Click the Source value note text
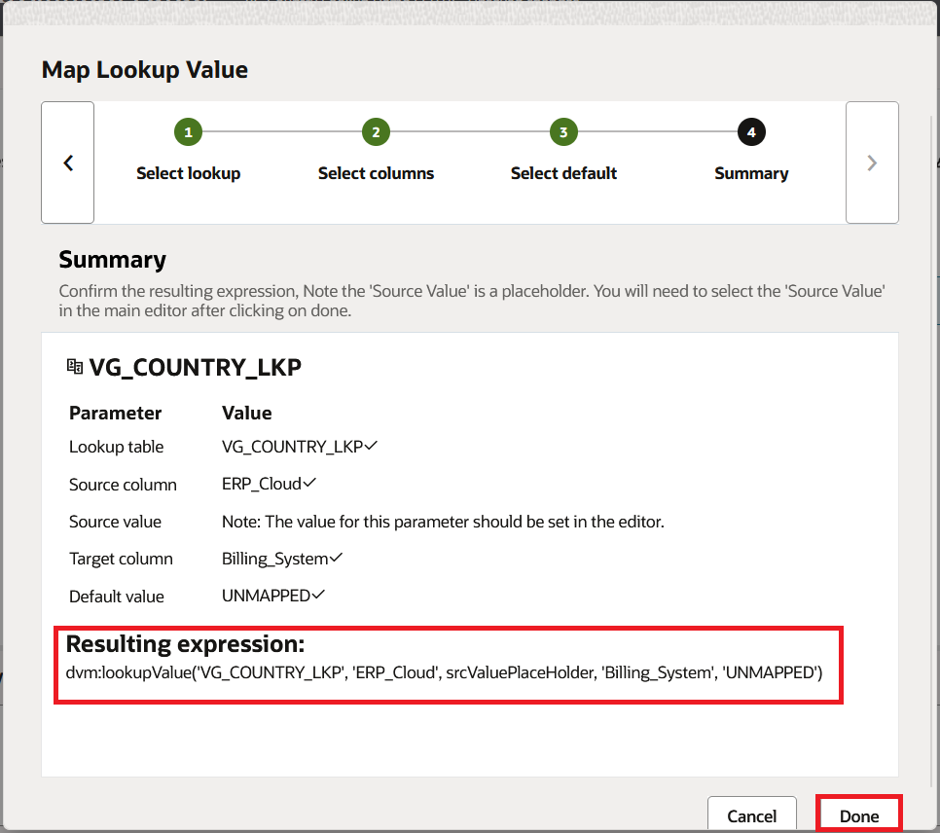The width and height of the screenshot is (940, 833). click(443, 522)
